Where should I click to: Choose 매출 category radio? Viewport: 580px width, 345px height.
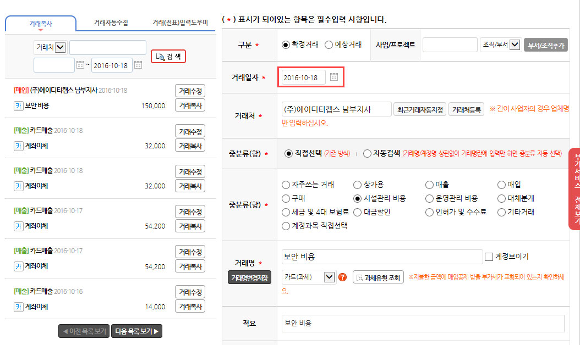click(x=429, y=185)
